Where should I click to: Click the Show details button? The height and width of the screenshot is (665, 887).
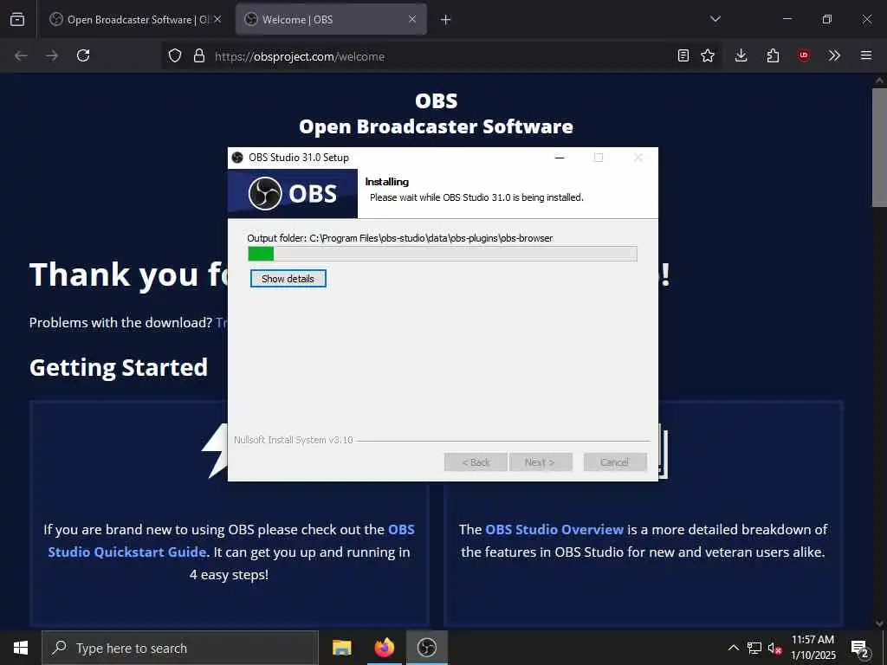[x=288, y=278]
